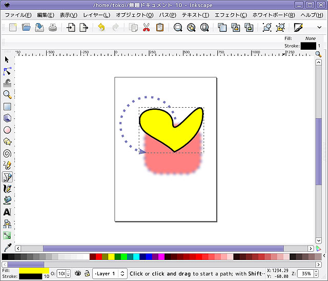Click the Cut scissors icon

(147, 28)
